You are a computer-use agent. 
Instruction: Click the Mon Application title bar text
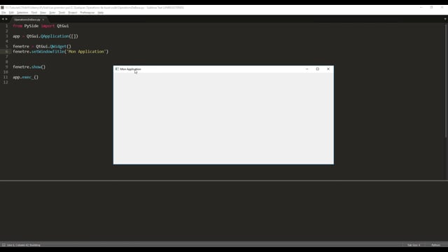[x=131, y=69]
